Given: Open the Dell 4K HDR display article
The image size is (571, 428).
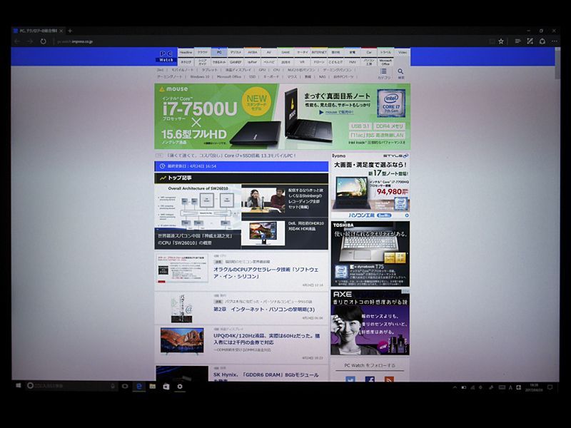Looking at the screenshot, I should (285, 233).
